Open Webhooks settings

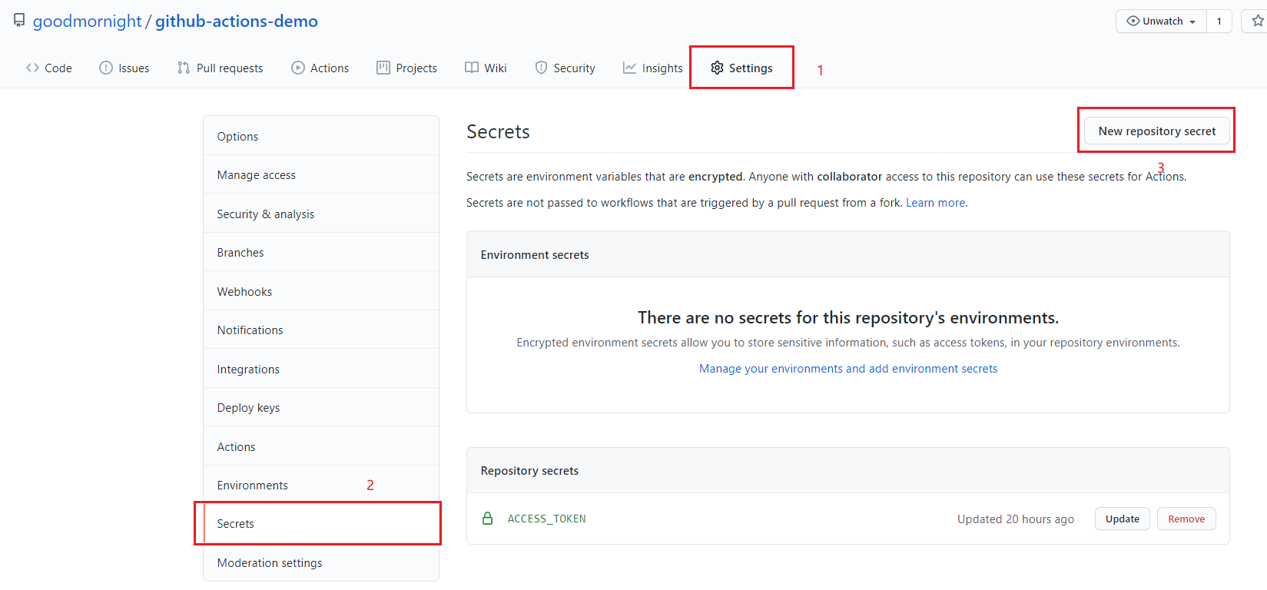(x=321, y=291)
